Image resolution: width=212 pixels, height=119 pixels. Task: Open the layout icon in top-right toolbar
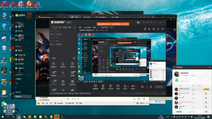(154, 29)
